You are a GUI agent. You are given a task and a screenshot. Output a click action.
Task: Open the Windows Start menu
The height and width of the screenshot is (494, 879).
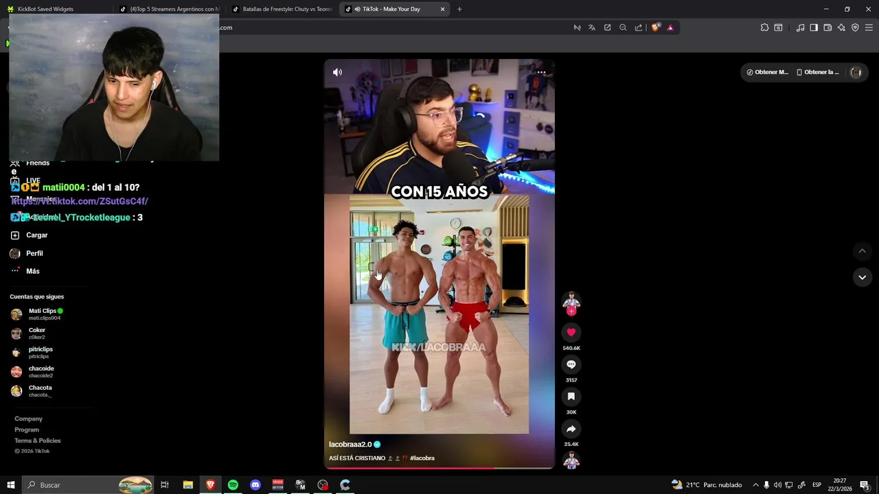pyautogui.click(x=11, y=485)
